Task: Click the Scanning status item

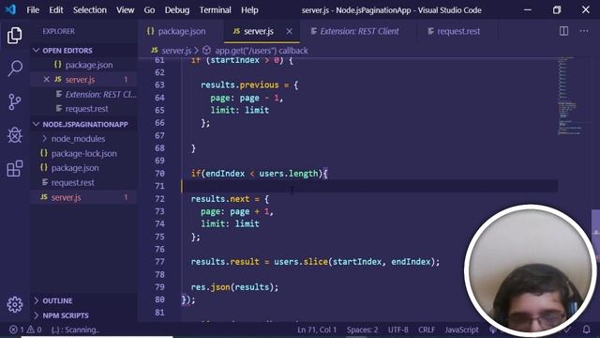Action: coord(75,330)
